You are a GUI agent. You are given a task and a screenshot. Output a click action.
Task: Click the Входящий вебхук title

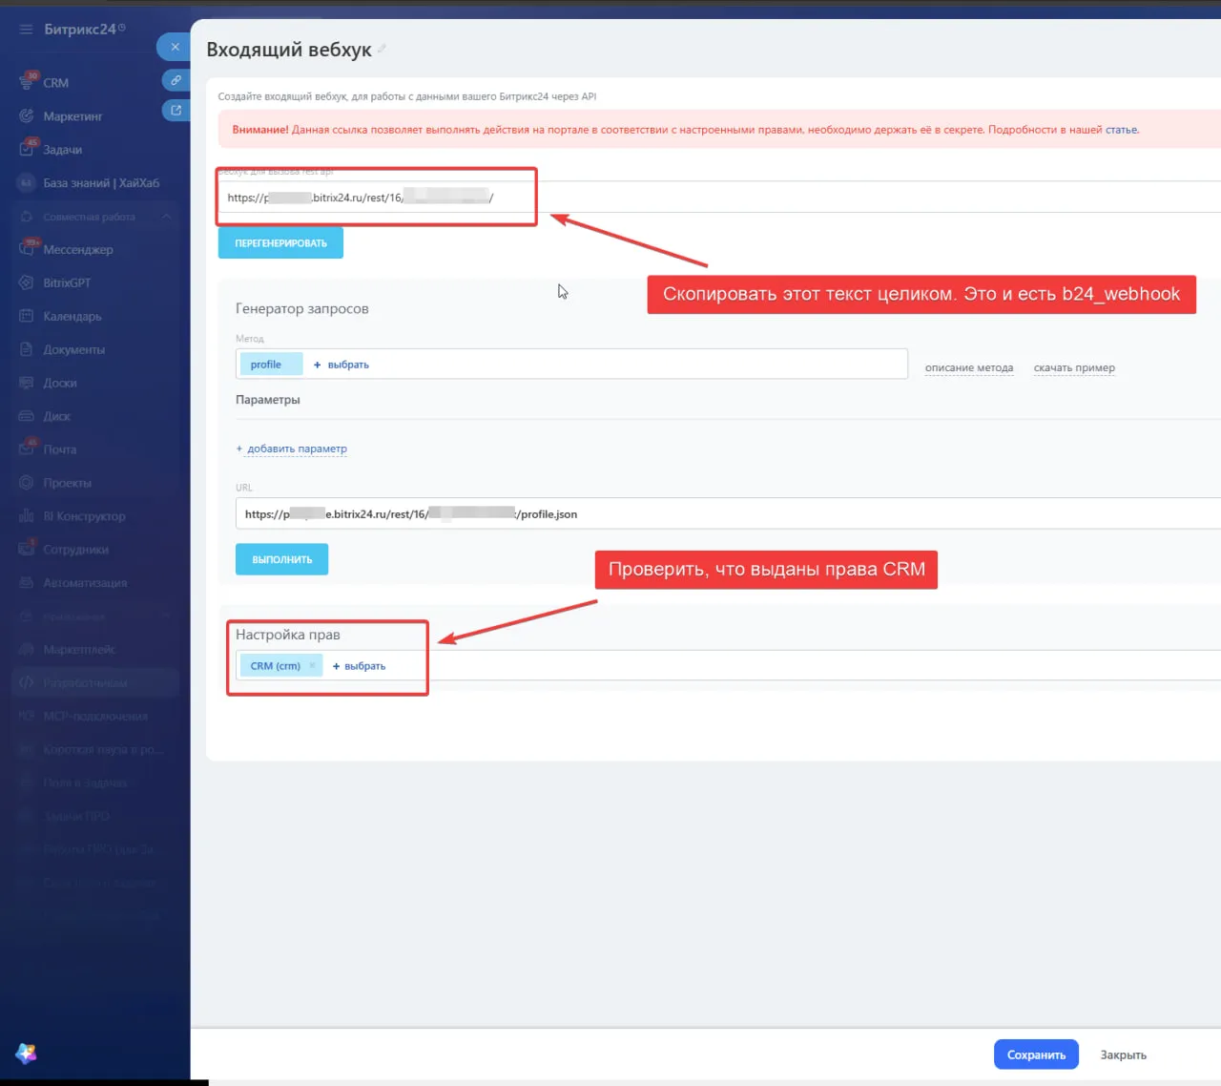(x=289, y=50)
